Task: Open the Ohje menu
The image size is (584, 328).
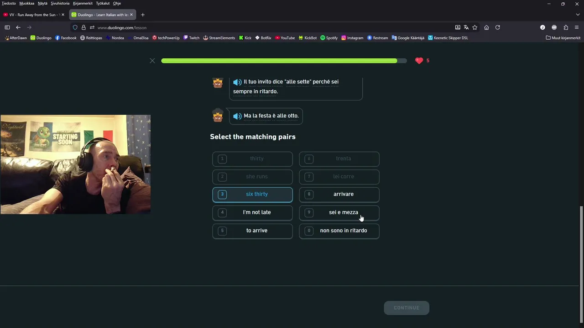Action: [x=117, y=3]
